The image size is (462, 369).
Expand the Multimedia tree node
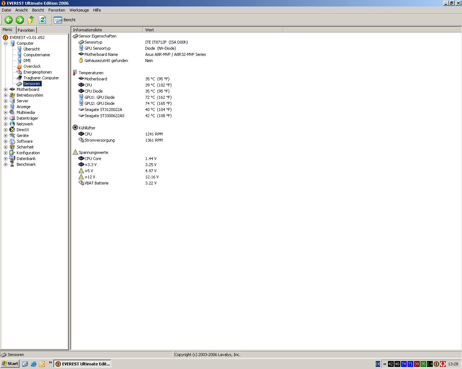pos(6,112)
